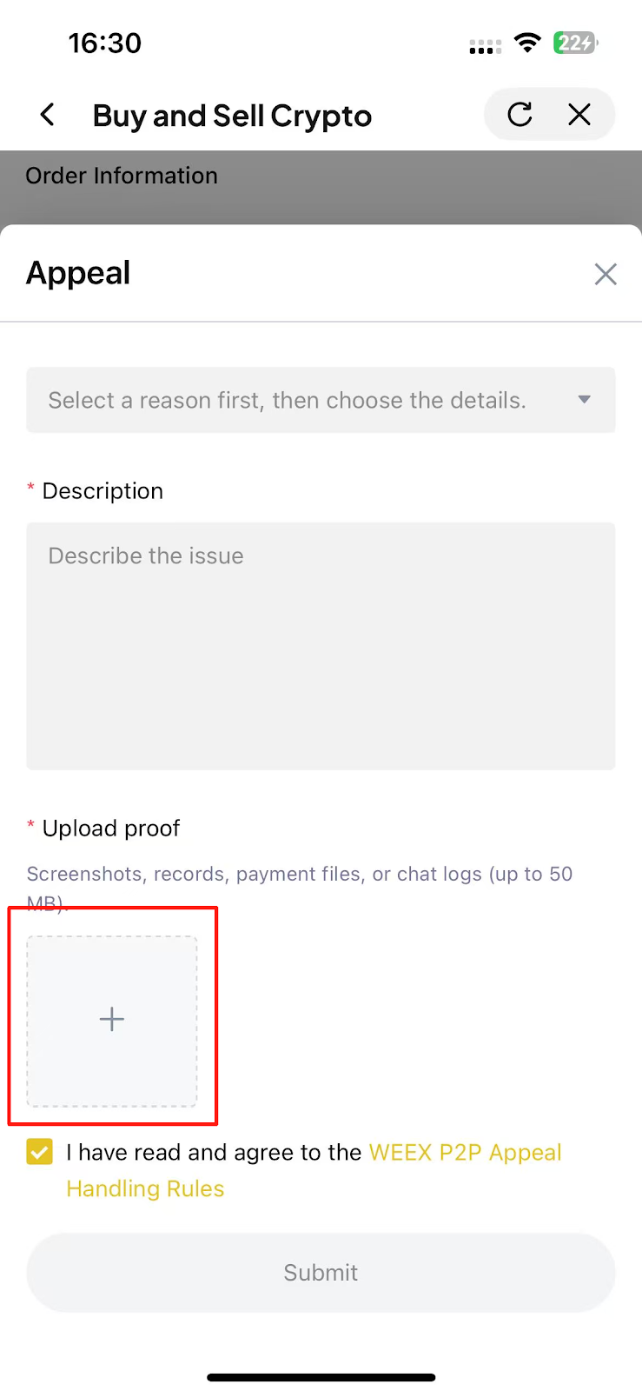
Task: Tap the 16:30 clock in the status bar
Action: pyautogui.click(x=105, y=43)
